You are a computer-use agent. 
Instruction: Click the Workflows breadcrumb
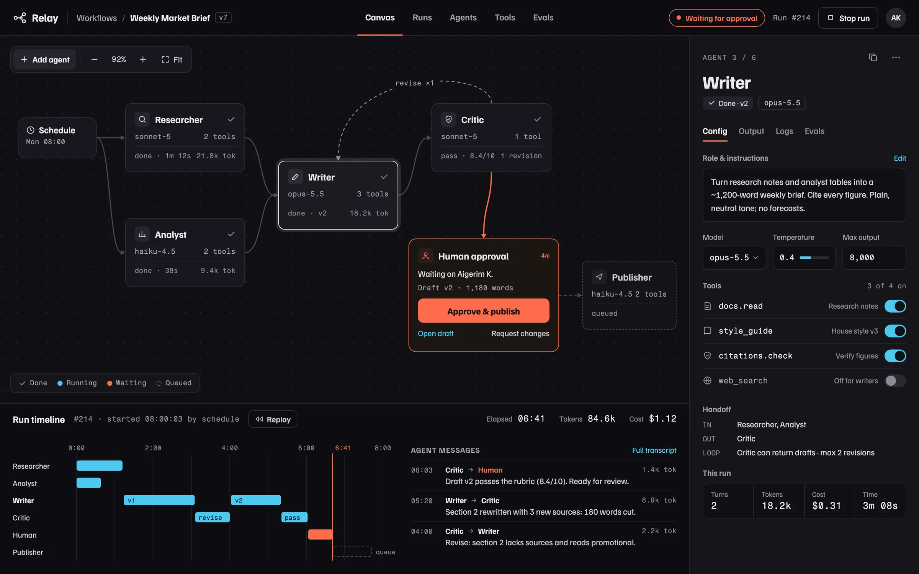(x=96, y=18)
